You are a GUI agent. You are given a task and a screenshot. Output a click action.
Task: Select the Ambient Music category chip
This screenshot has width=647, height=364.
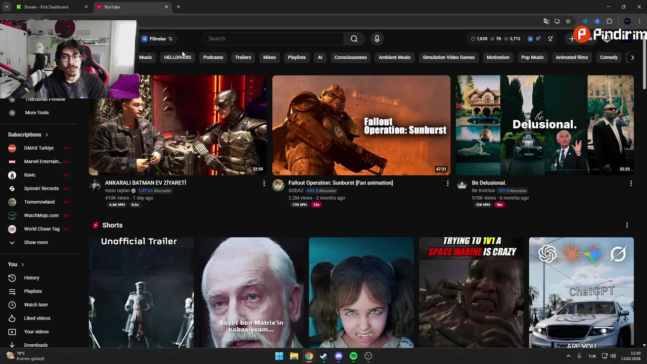click(395, 58)
